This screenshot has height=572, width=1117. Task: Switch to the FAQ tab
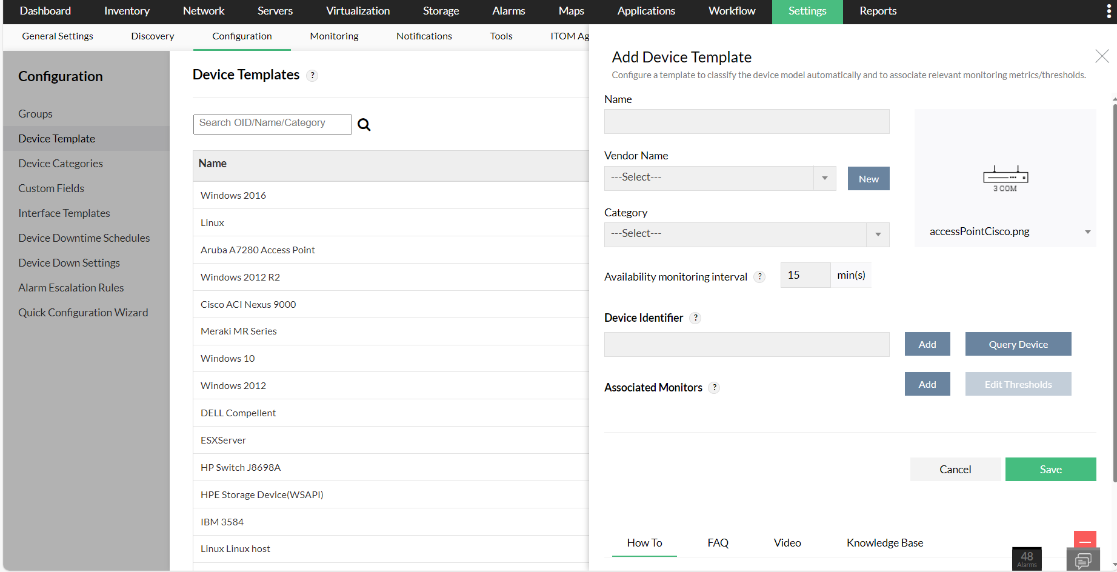tap(718, 542)
